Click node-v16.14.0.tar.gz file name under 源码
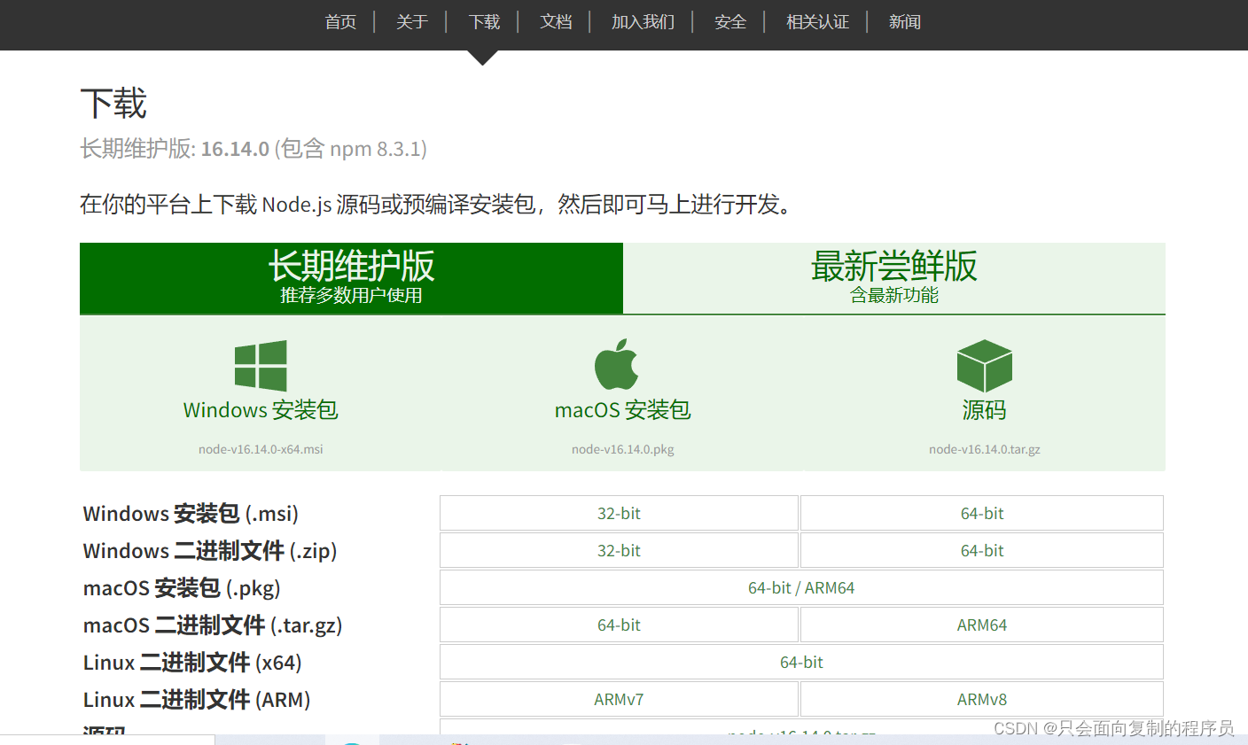Image resolution: width=1248 pixels, height=745 pixels. point(984,449)
